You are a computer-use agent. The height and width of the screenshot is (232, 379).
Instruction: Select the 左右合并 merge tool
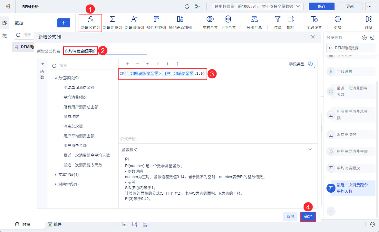coord(210,23)
